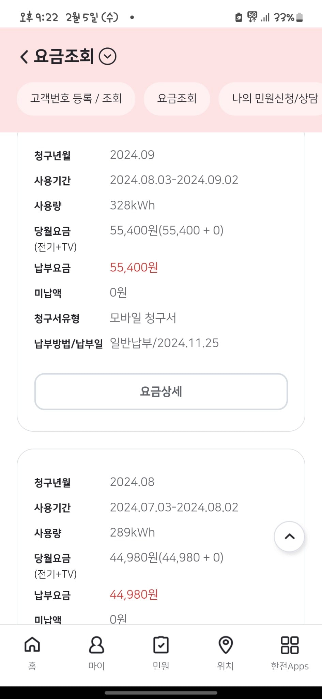Viewport: 322px width, 699px height.
Task: Tap the 모바일 청구서 bill type text
Action: click(x=143, y=318)
